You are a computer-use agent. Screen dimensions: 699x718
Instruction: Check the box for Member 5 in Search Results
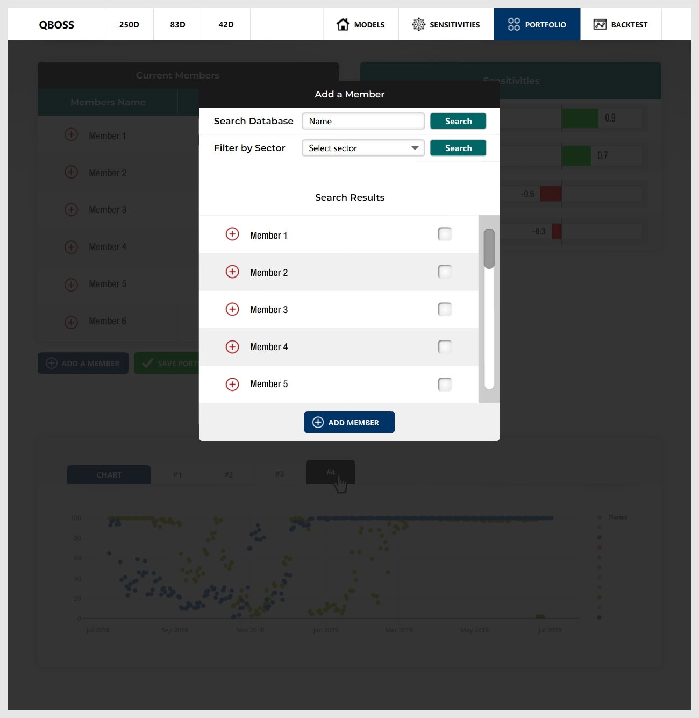(445, 384)
